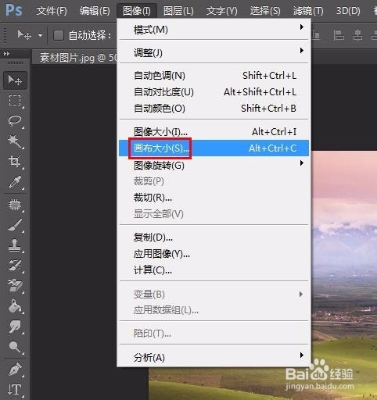
Task: Select the Smudge tool
Action: click(15, 327)
